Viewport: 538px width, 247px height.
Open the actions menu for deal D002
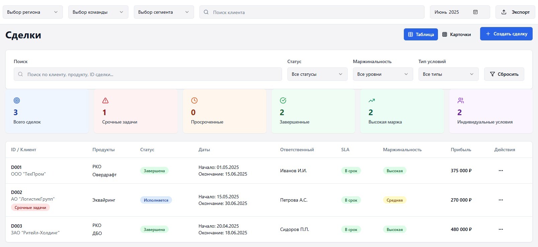501,200
